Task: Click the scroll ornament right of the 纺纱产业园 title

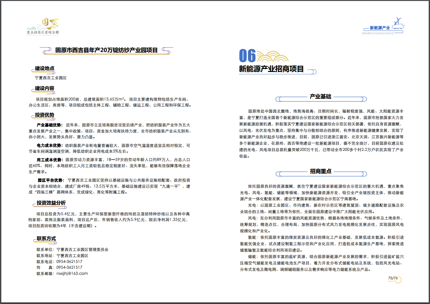Action: (166, 50)
